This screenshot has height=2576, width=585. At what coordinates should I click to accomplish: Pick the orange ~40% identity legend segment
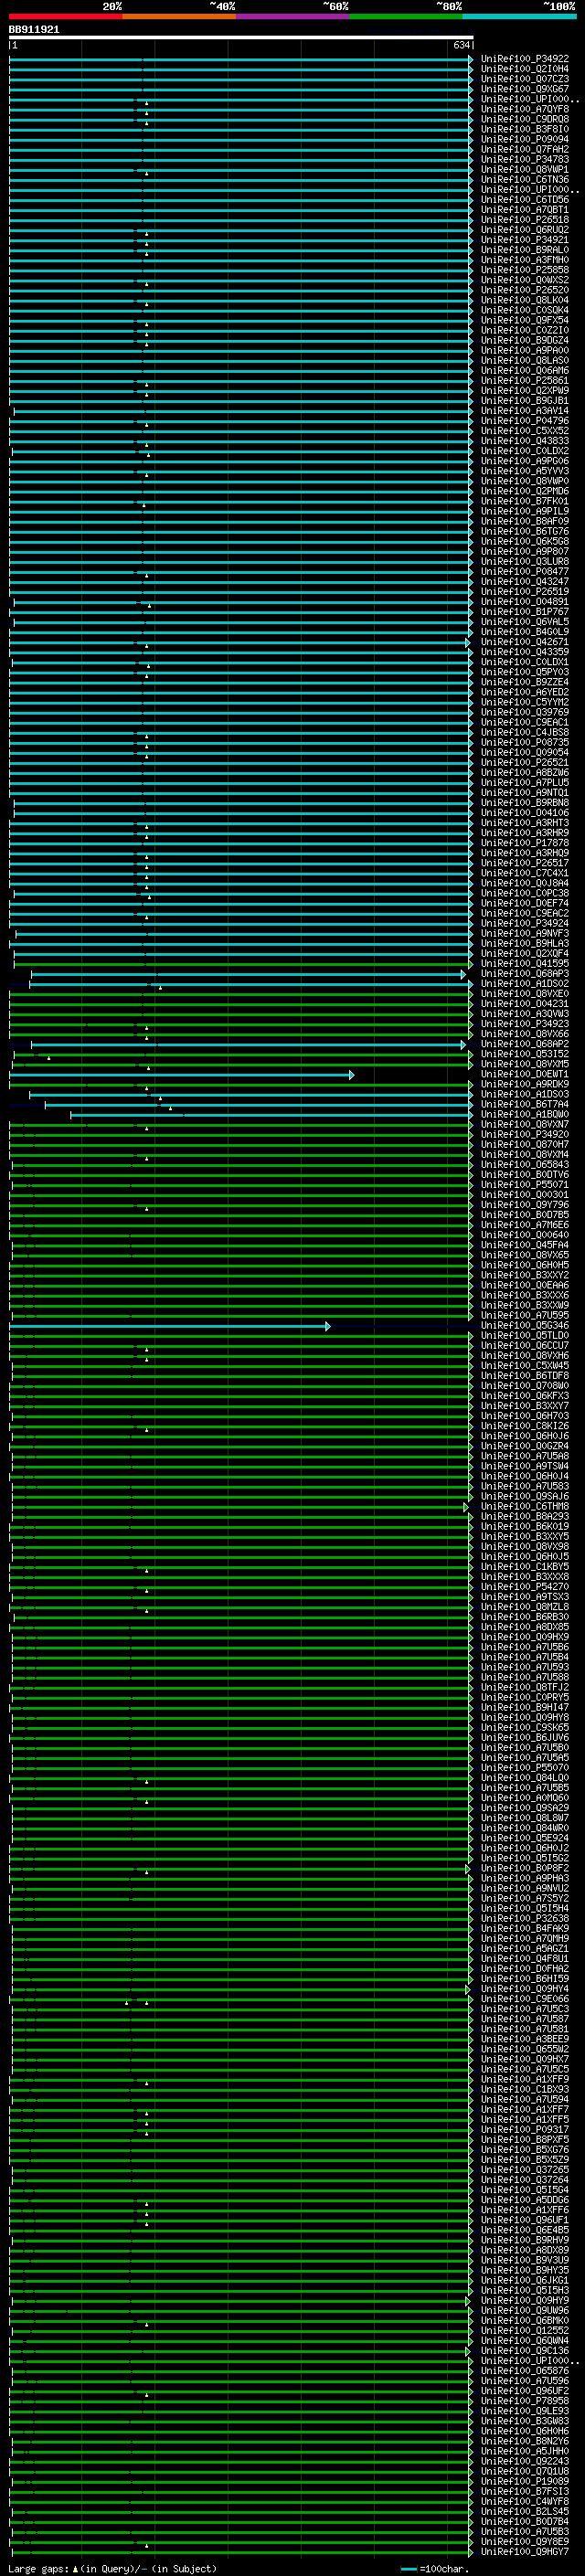(180, 17)
